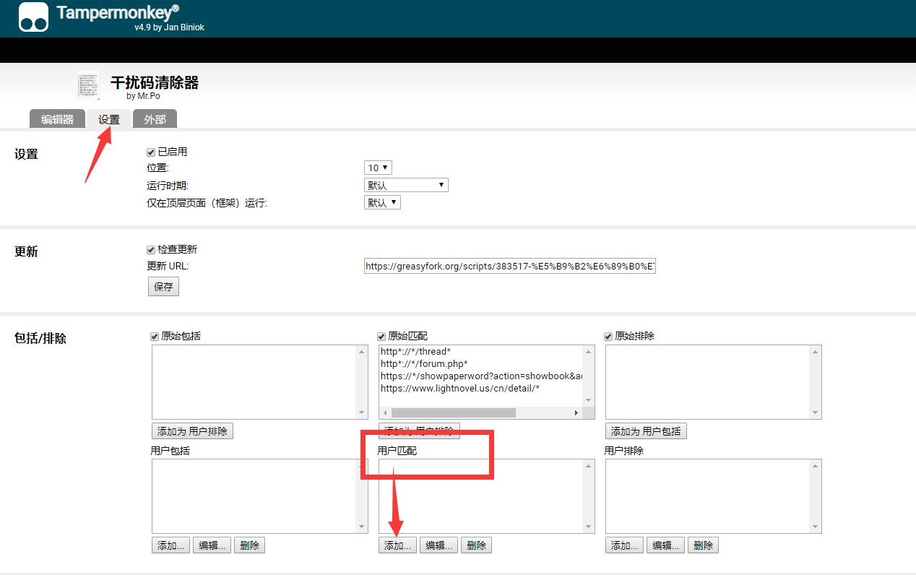Click 删除 under 用户匹配

pos(476,545)
